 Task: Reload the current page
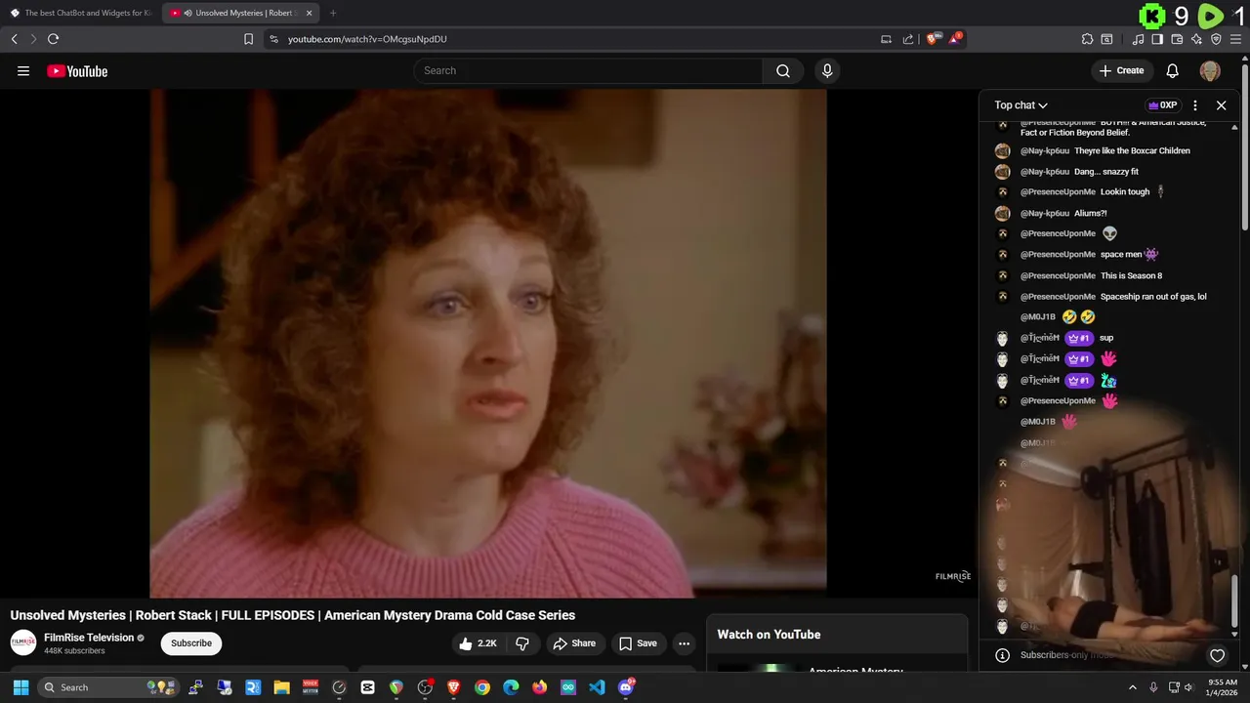54,39
